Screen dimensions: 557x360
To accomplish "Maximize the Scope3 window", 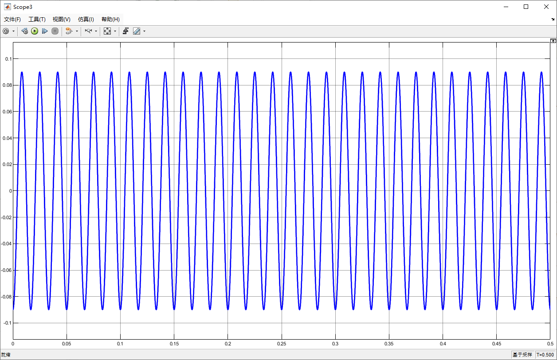I will coord(526,7).
